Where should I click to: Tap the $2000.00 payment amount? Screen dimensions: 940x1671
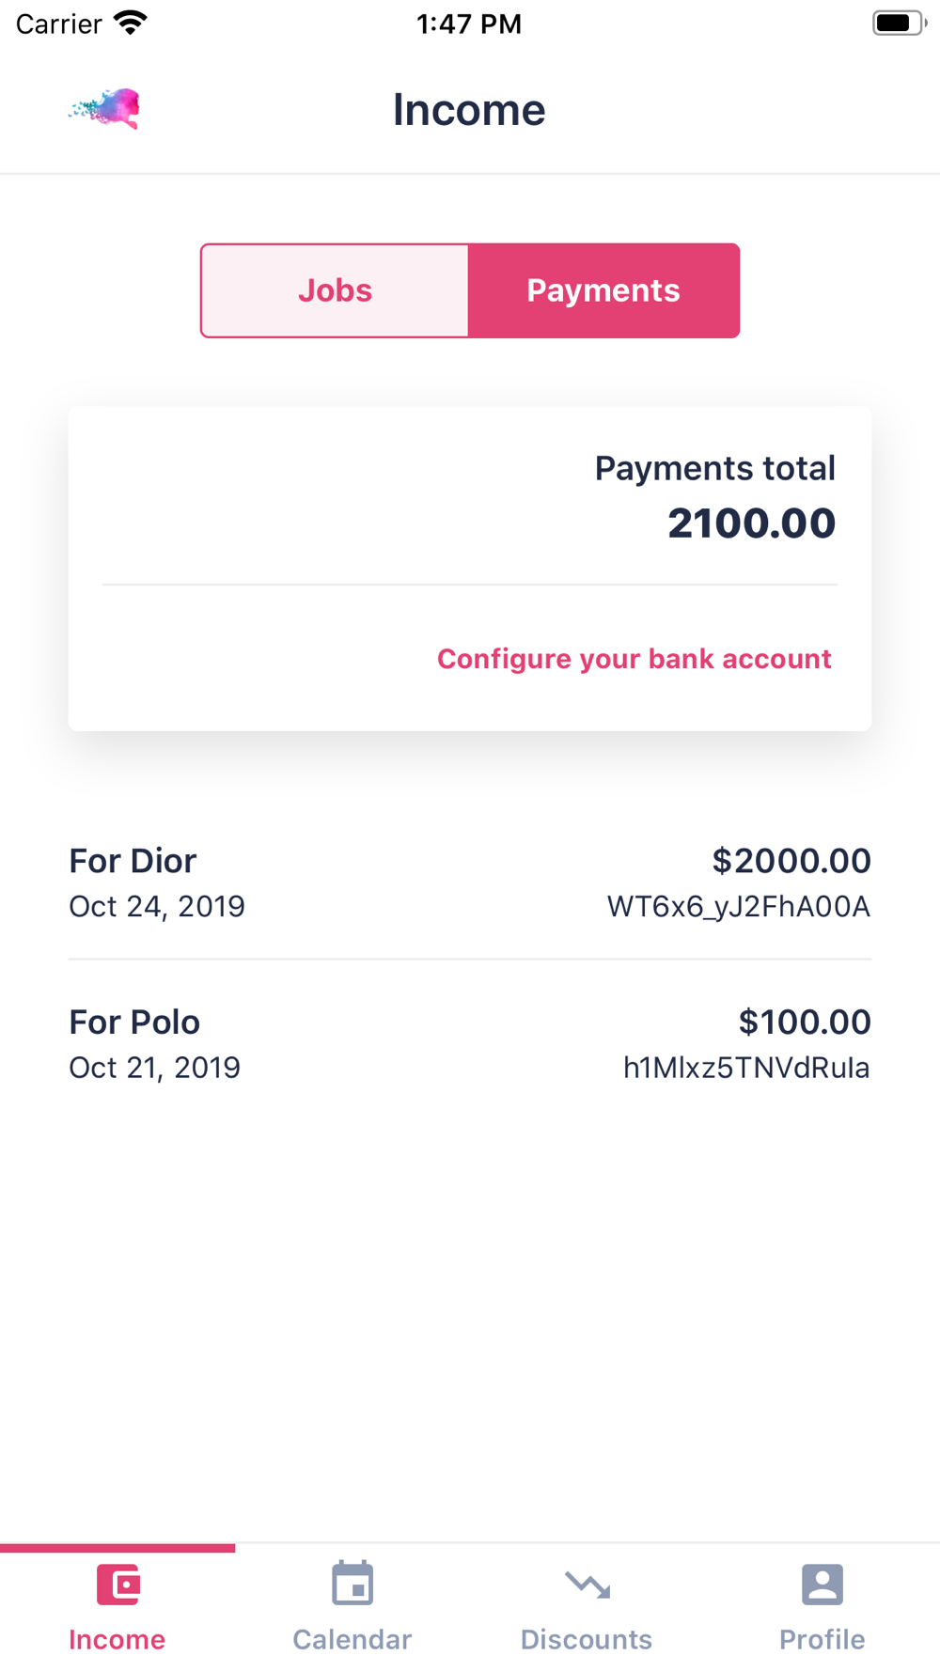[791, 861]
